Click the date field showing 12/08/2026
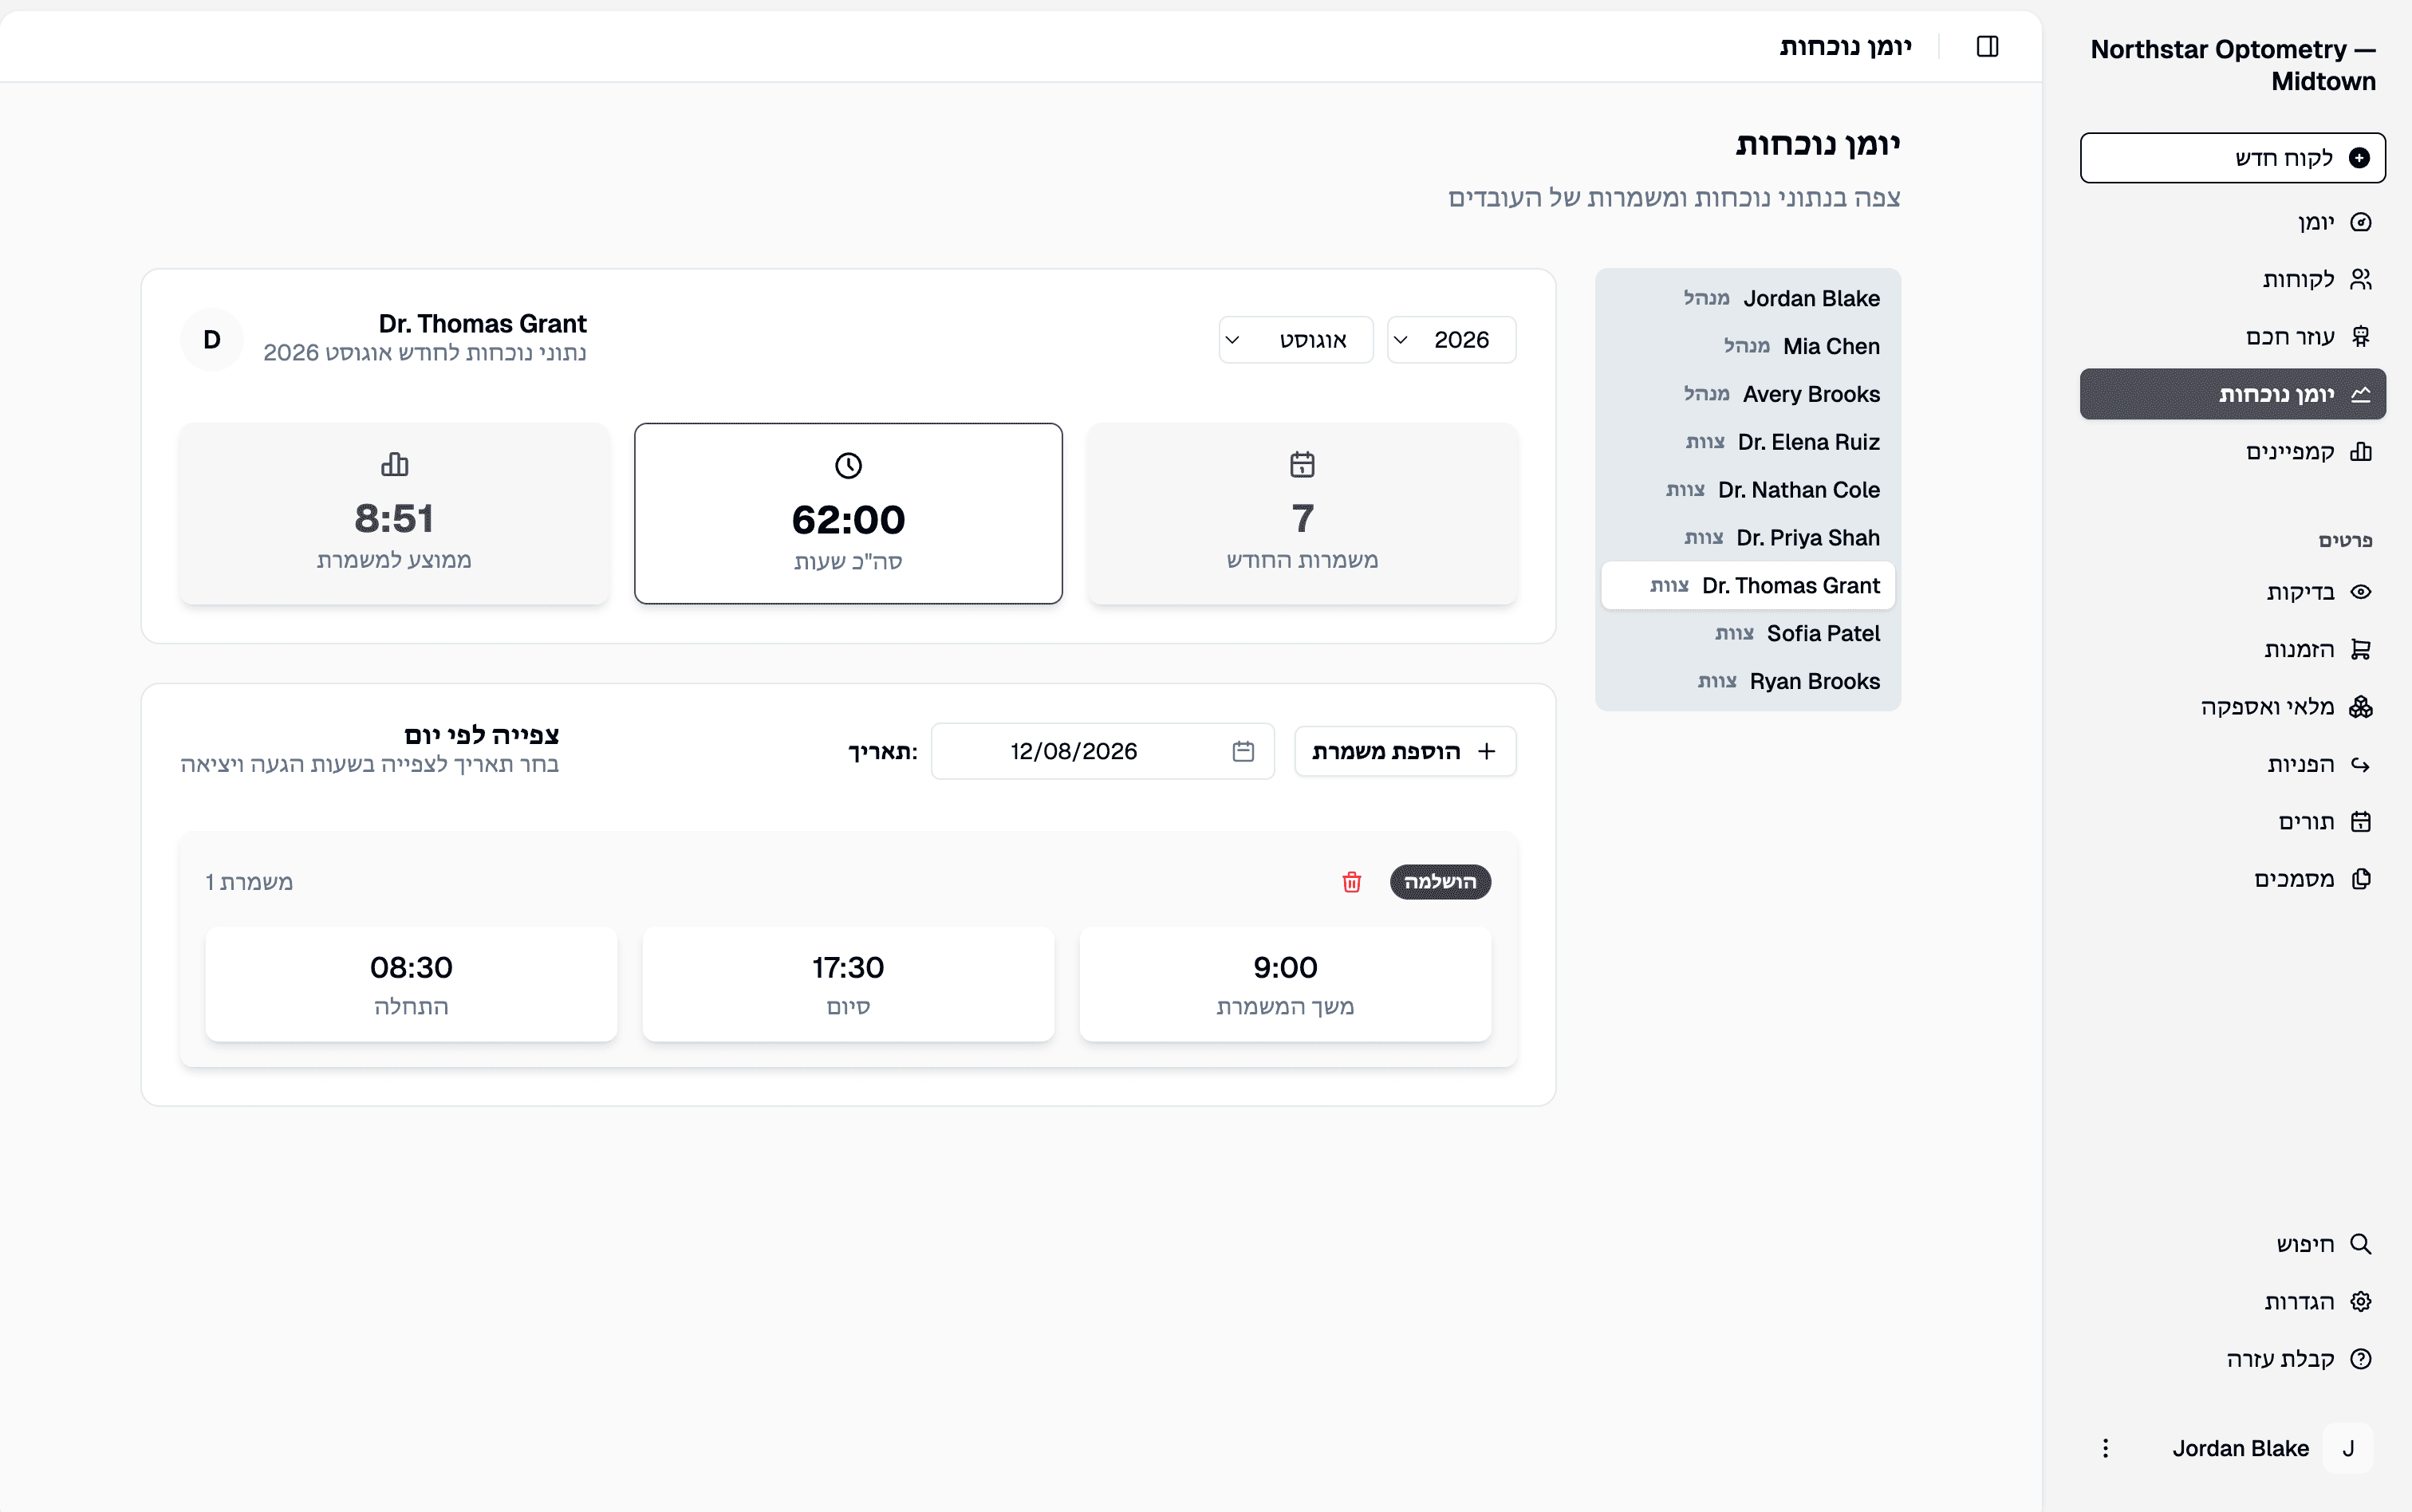 tap(1102, 751)
